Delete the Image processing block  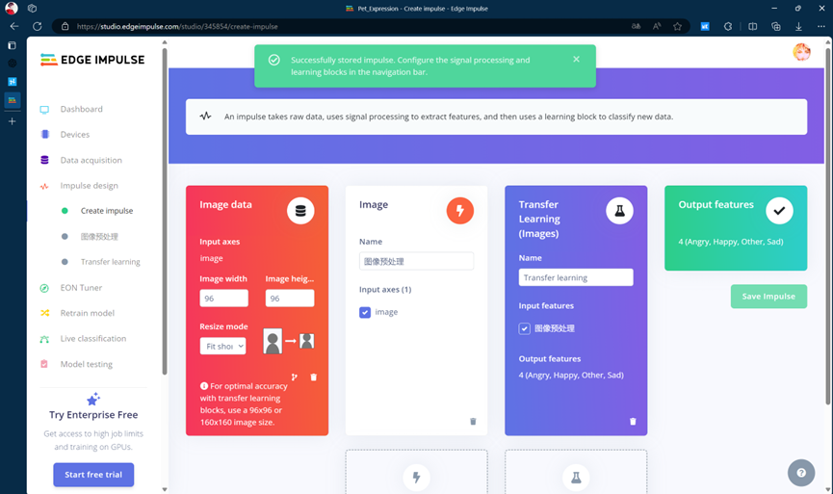(473, 421)
